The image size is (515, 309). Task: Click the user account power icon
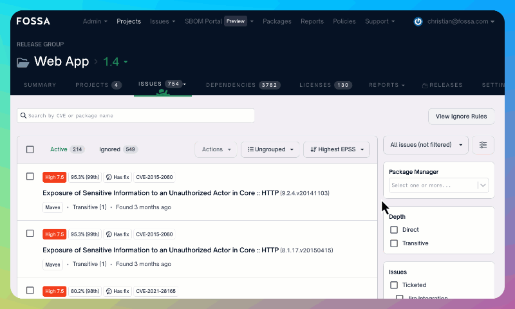coord(418,21)
